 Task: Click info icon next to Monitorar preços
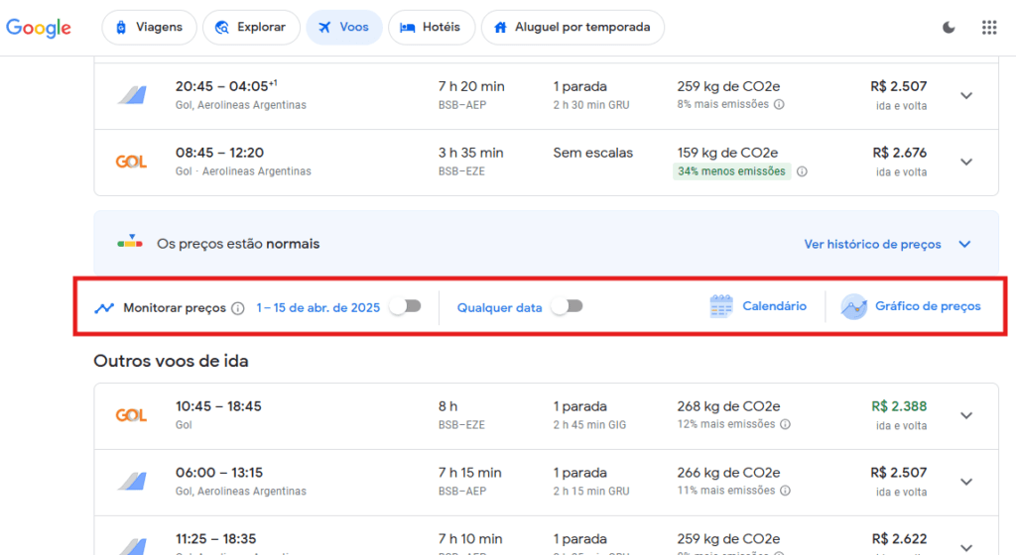238,308
